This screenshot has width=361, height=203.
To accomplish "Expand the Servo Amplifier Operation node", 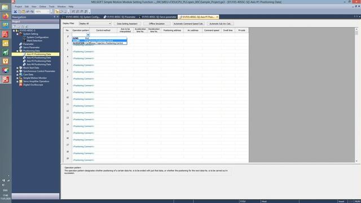I will (x=17, y=81).
